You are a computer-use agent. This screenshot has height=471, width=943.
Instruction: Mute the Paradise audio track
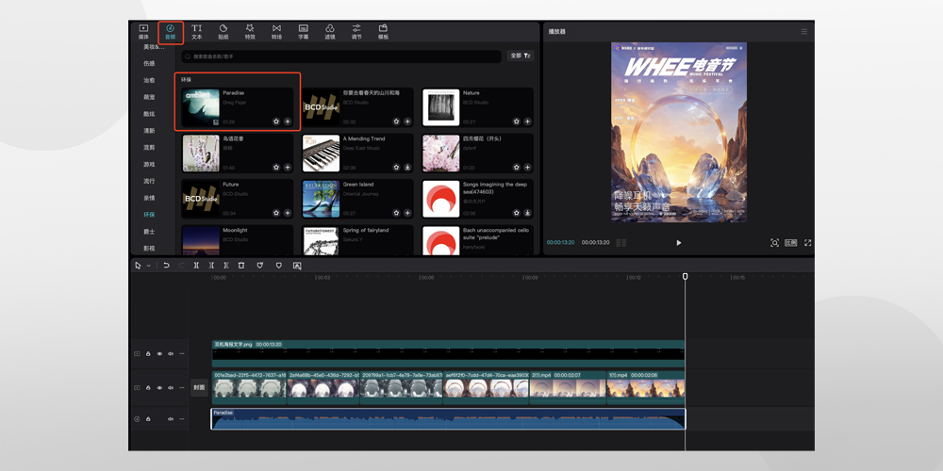[x=171, y=419]
